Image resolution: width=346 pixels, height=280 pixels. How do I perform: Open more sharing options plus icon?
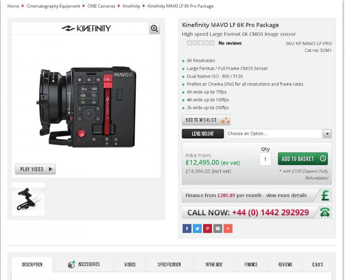(x=228, y=228)
